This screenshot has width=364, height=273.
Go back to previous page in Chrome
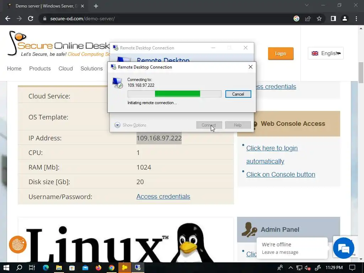click(8, 18)
